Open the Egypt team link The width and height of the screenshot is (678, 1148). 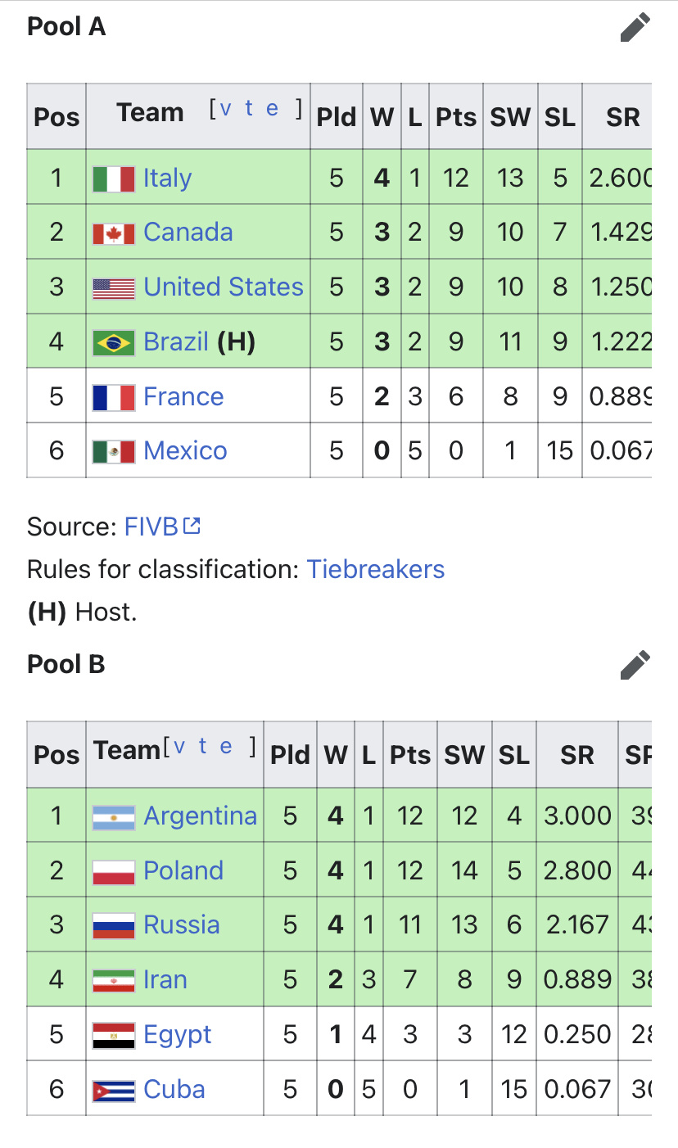point(178,1035)
